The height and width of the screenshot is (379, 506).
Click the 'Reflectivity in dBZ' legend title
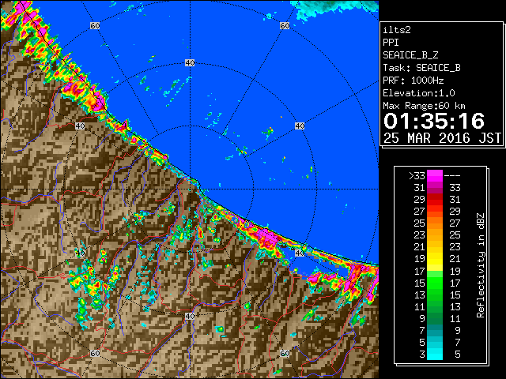tap(481, 265)
